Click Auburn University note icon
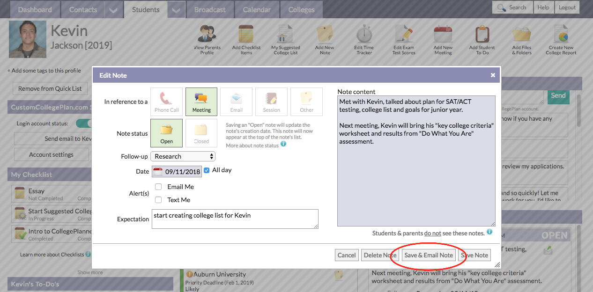 click(339, 275)
